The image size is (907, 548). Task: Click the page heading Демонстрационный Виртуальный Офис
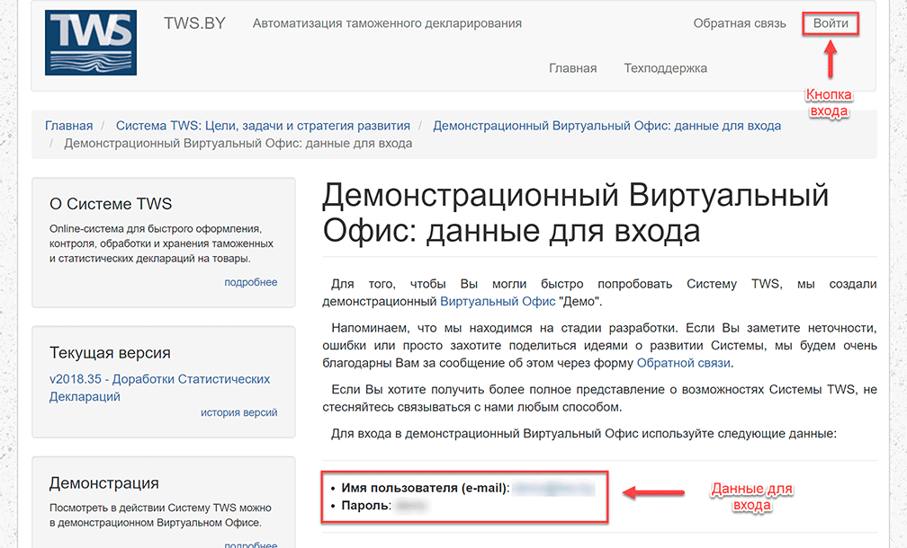[575, 213]
